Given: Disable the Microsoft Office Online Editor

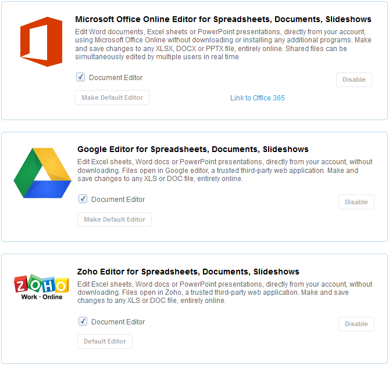Looking at the screenshot, I should pyautogui.click(x=354, y=79).
